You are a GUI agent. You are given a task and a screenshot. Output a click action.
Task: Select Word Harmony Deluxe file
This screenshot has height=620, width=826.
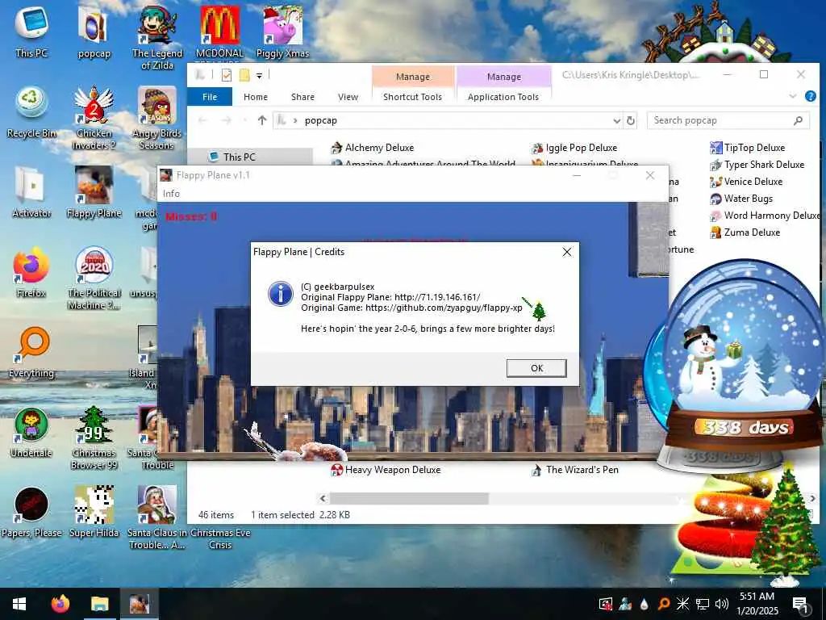[765, 215]
